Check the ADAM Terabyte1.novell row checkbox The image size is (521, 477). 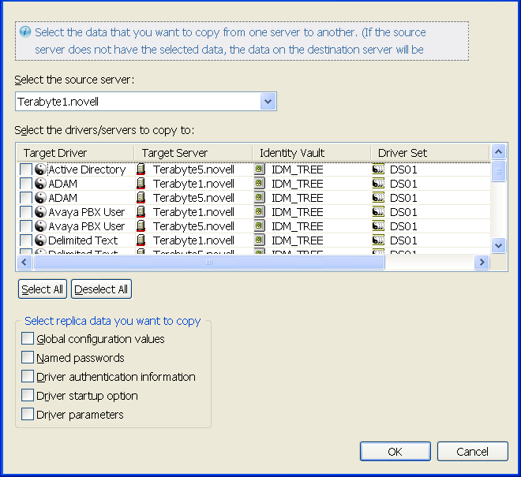pos(26,184)
